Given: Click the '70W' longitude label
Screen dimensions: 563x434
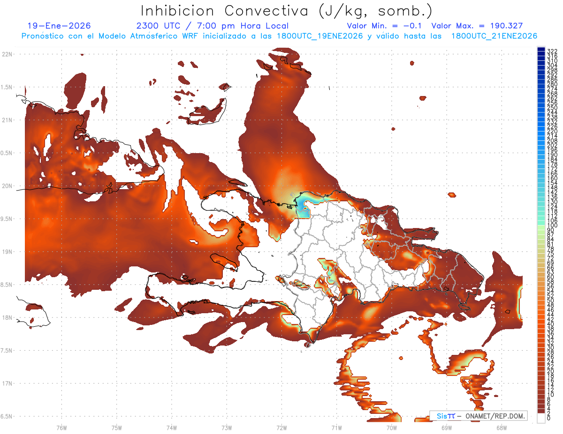Looking at the screenshot, I should click(x=391, y=427).
